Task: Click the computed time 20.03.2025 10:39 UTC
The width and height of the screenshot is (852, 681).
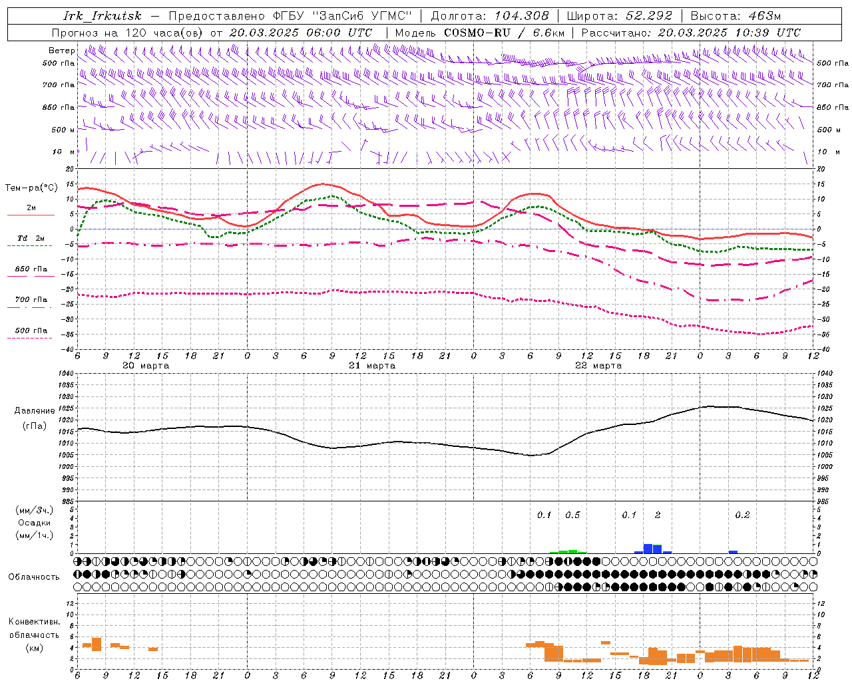Action: tap(729, 33)
